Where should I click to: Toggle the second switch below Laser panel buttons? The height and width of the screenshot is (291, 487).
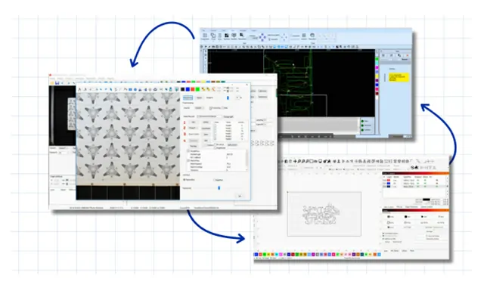click(383, 236)
